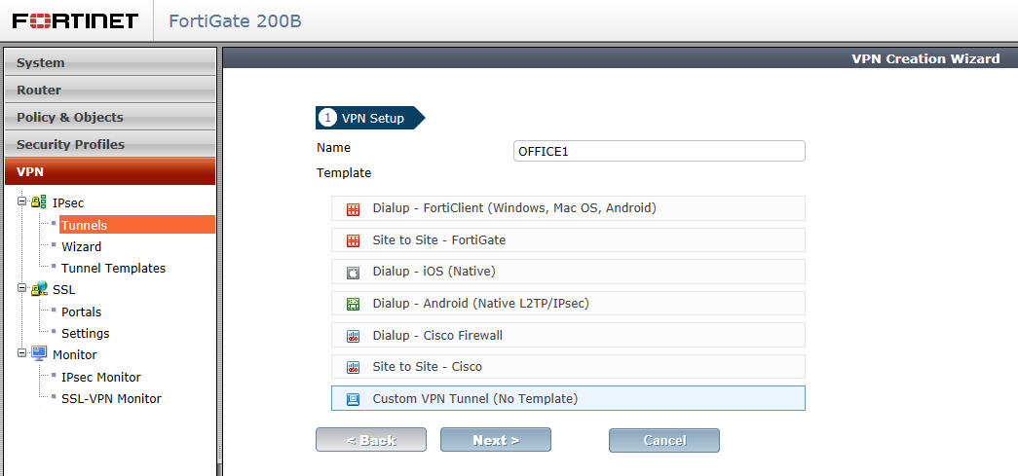Click the Dialup iOS Native icon

click(353, 273)
